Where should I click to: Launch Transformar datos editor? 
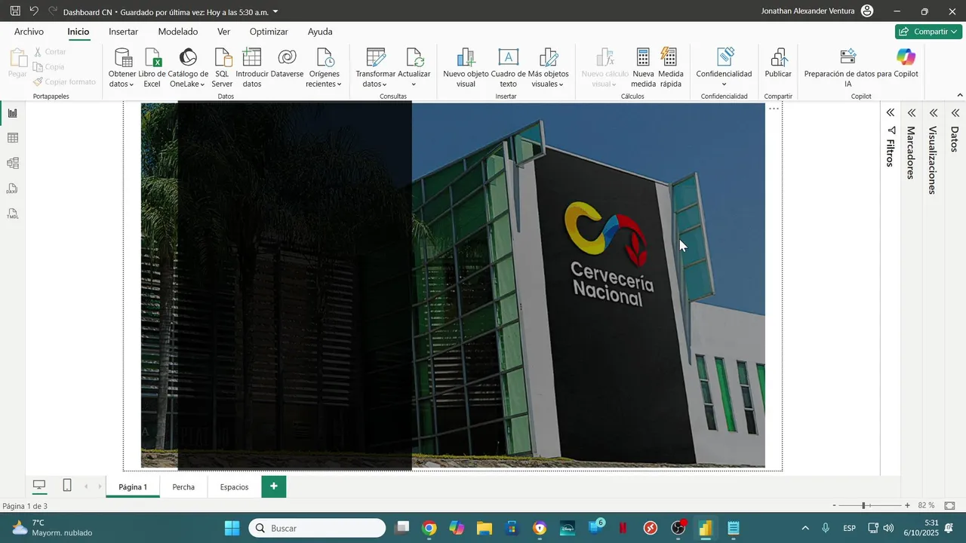(375, 68)
